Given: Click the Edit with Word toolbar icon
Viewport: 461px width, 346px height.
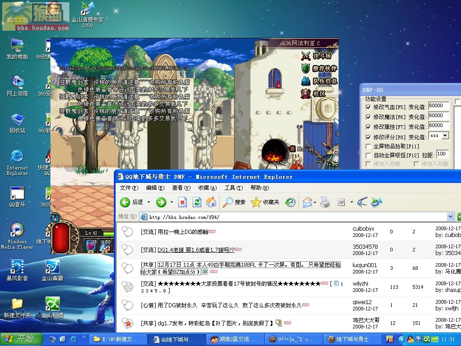Looking at the screenshot, I should coord(341,202).
